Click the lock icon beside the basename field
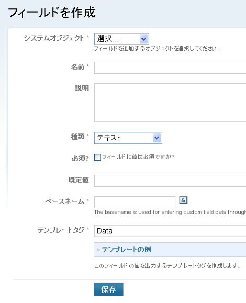This screenshot has width=246, height=303. (183, 200)
